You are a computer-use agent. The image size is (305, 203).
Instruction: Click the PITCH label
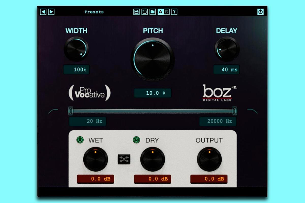153,31
